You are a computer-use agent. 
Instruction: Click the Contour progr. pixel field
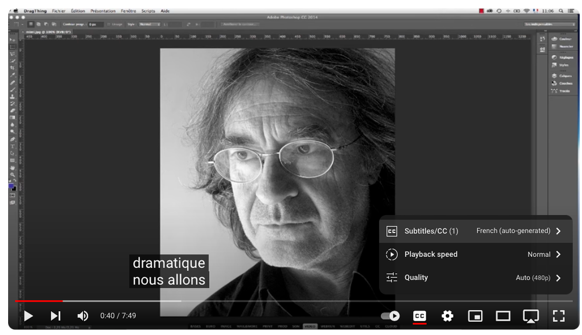coord(96,24)
